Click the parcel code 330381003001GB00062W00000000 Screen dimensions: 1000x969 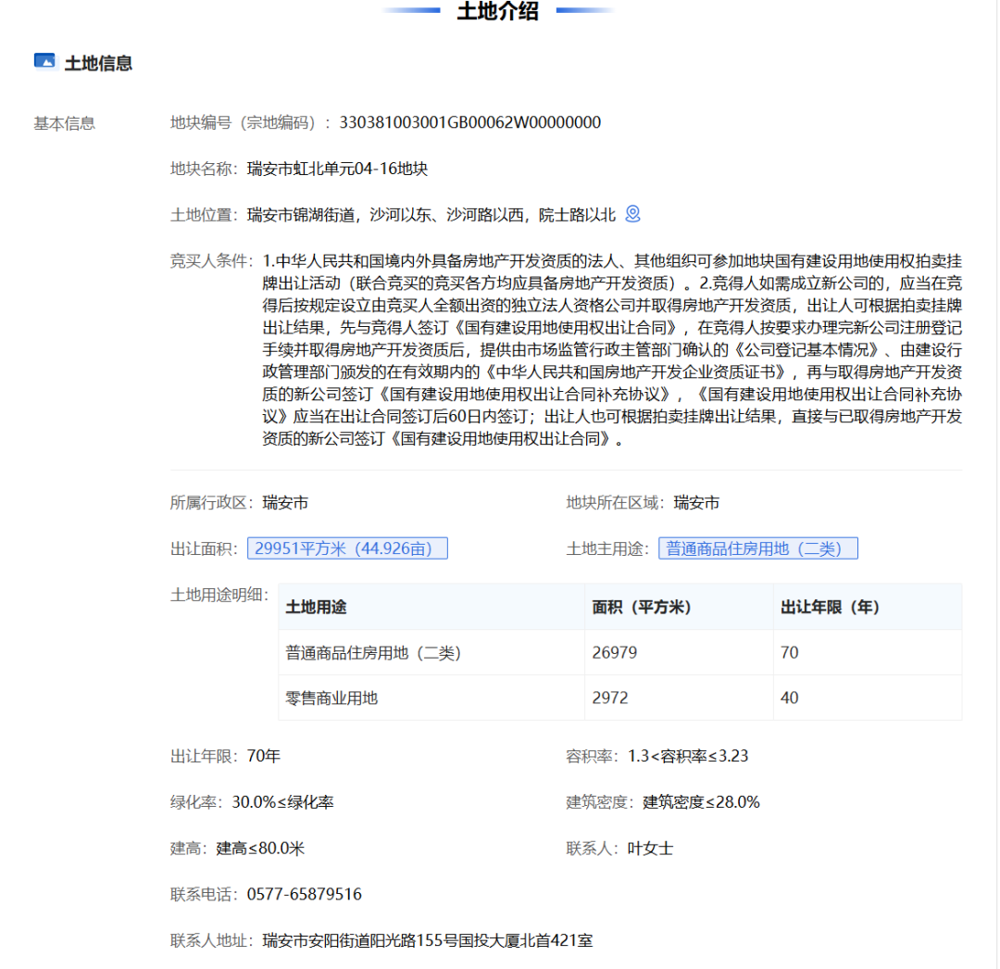pos(470,122)
